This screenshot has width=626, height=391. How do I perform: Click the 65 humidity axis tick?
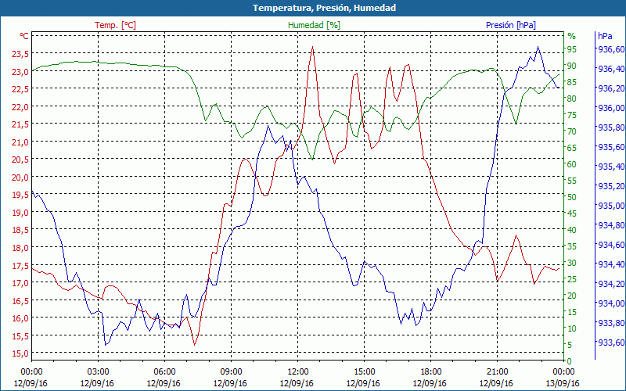(x=572, y=148)
